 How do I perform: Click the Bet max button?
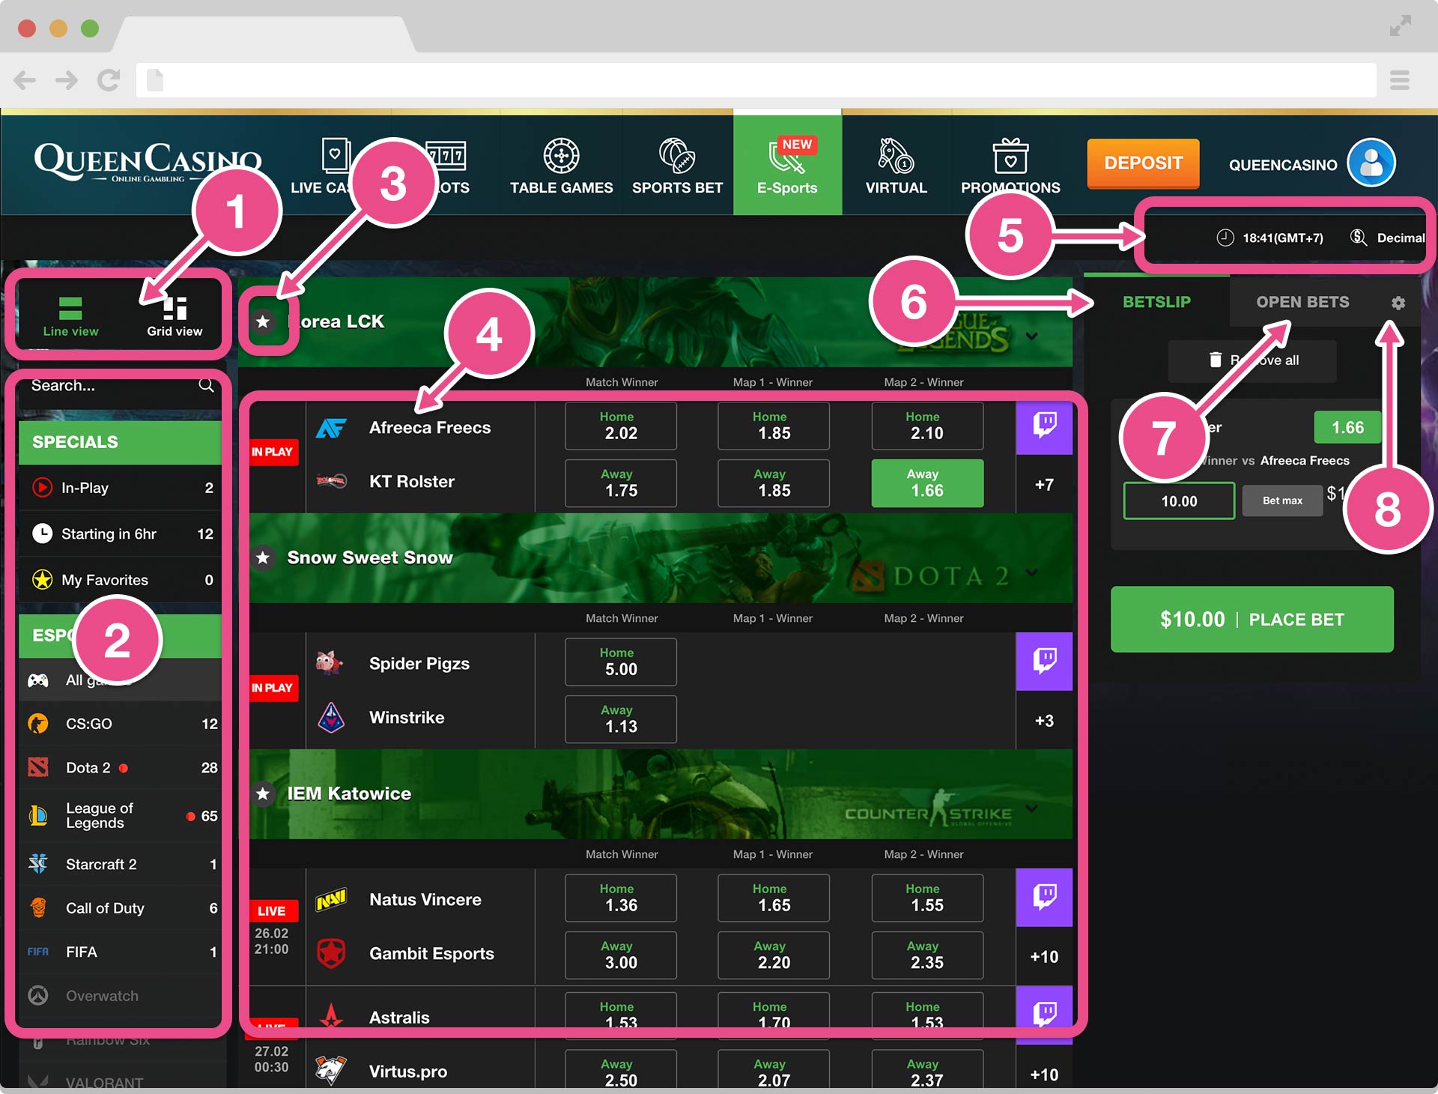tap(1282, 501)
